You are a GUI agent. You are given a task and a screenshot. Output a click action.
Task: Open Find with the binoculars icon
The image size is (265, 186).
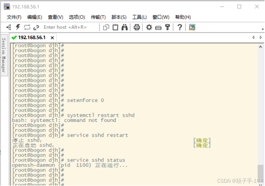point(124,27)
